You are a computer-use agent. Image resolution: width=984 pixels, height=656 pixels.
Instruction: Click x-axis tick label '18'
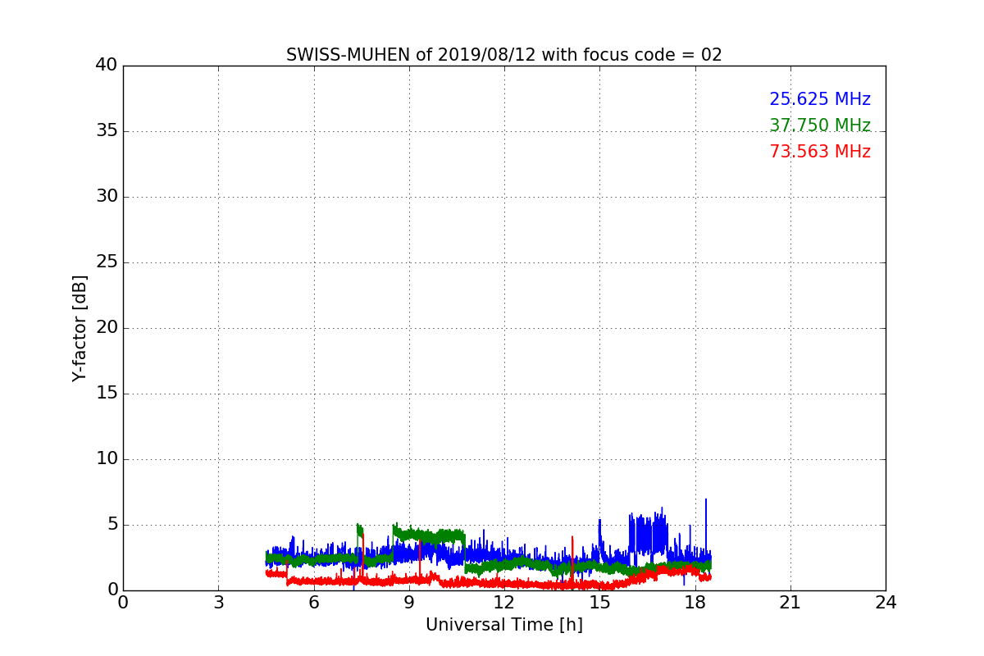coord(695,602)
